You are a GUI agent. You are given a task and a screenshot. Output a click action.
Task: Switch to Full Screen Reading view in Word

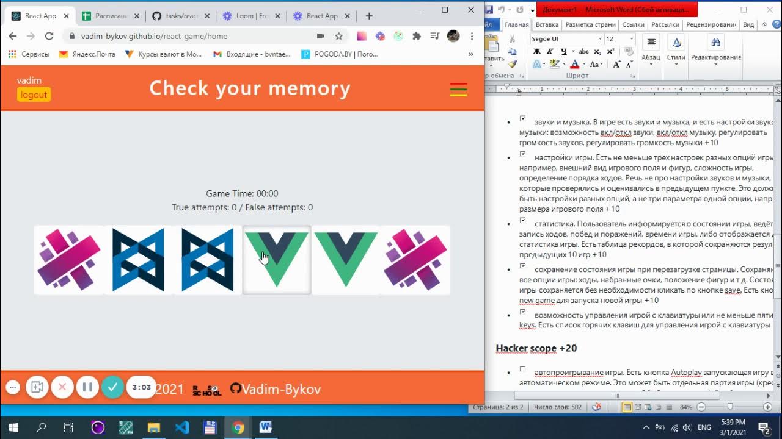[638, 407]
